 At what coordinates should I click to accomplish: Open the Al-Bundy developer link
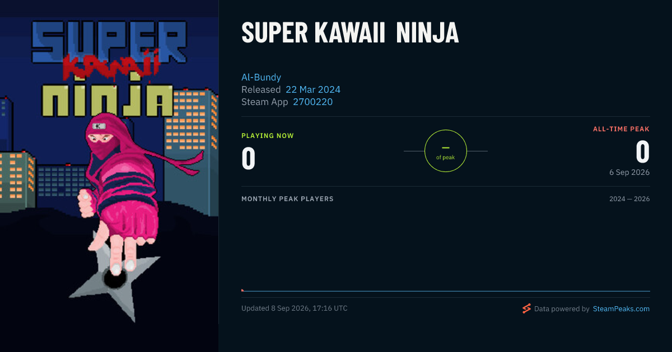(x=261, y=77)
